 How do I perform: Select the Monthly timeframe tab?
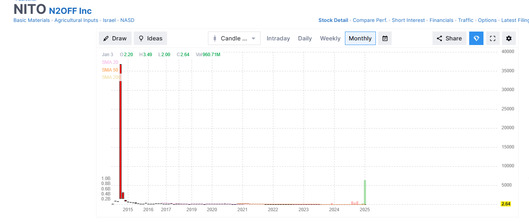coord(360,38)
